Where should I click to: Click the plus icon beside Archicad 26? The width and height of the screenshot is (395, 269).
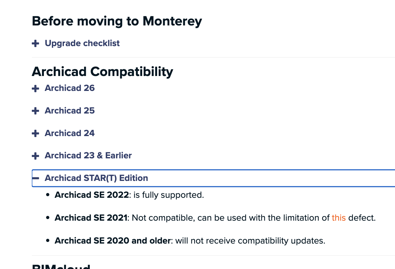pyautogui.click(x=36, y=88)
